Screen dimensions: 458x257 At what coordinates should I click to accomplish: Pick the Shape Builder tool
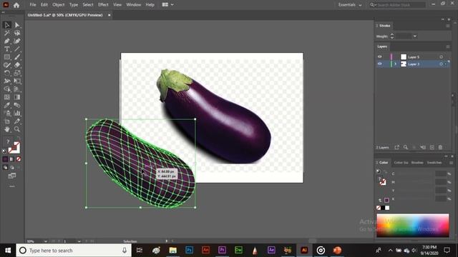(x=7, y=89)
